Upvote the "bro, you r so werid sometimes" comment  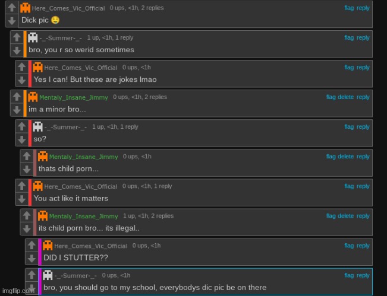[x=17, y=37]
